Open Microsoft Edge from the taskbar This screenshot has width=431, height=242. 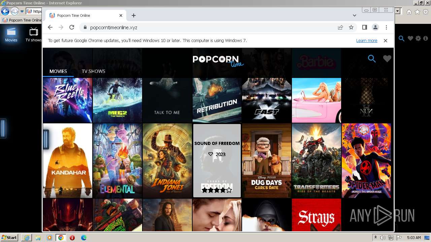pyautogui.click(x=84, y=238)
